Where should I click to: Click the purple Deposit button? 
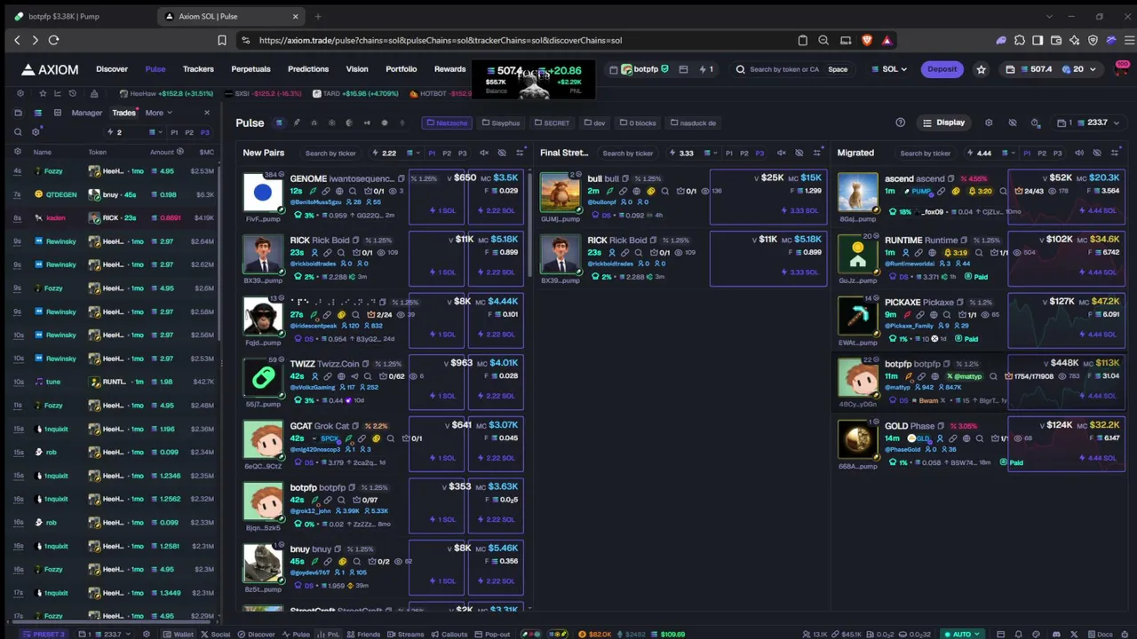pyautogui.click(x=942, y=69)
